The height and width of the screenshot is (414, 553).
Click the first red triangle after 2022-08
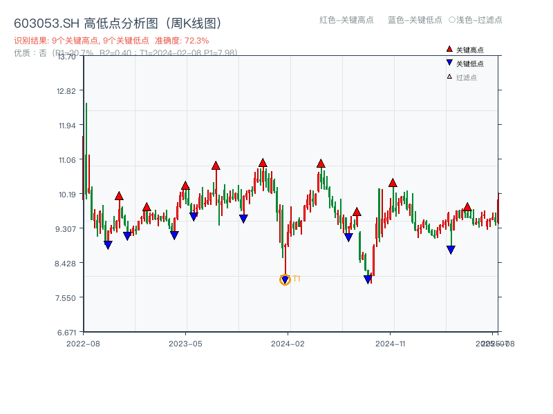118,195
